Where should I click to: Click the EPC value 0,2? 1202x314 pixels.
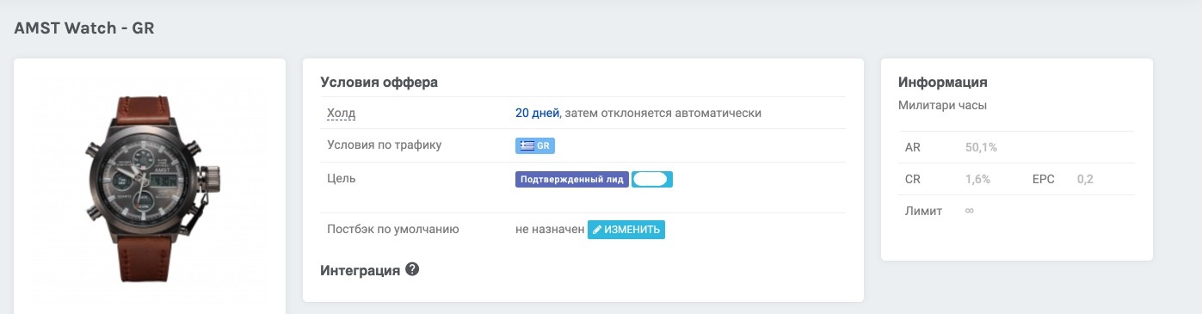[x=1085, y=179]
